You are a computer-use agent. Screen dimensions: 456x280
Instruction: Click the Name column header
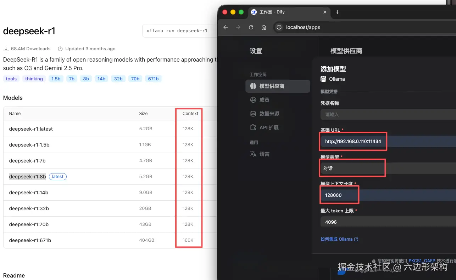click(x=15, y=114)
